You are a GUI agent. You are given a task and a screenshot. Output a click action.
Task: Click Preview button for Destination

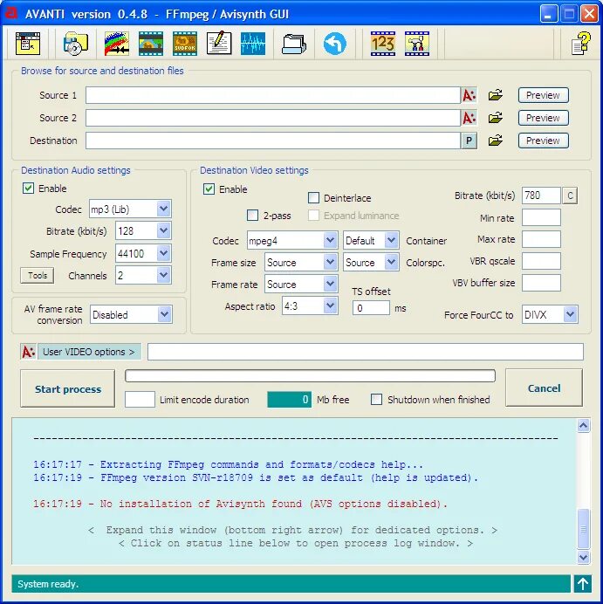click(544, 141)
